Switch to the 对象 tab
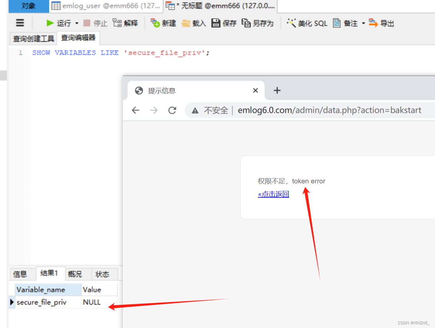This screenshot has width=435, height=328. [29, 6]
